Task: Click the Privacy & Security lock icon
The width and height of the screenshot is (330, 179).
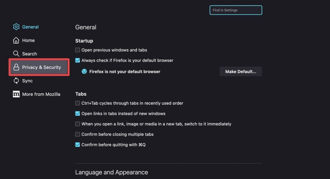Action: (x=16, y=67)
